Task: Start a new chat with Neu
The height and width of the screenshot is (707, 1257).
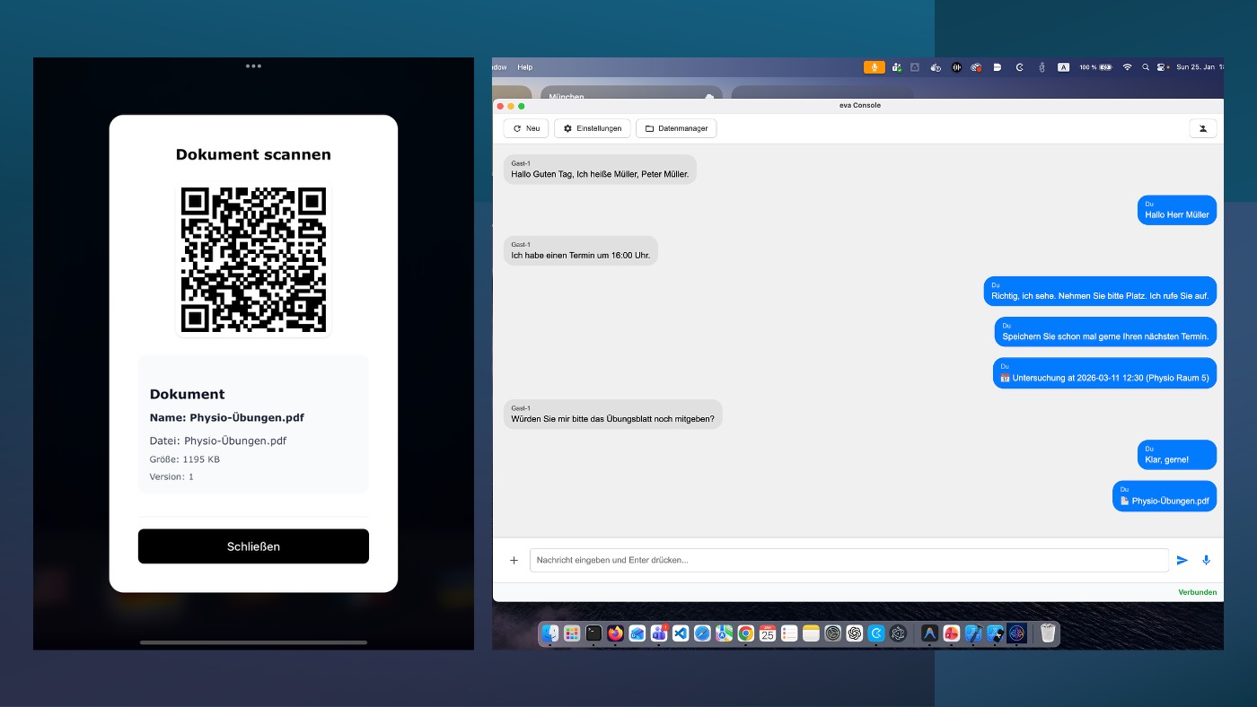Action: [525, 128]
